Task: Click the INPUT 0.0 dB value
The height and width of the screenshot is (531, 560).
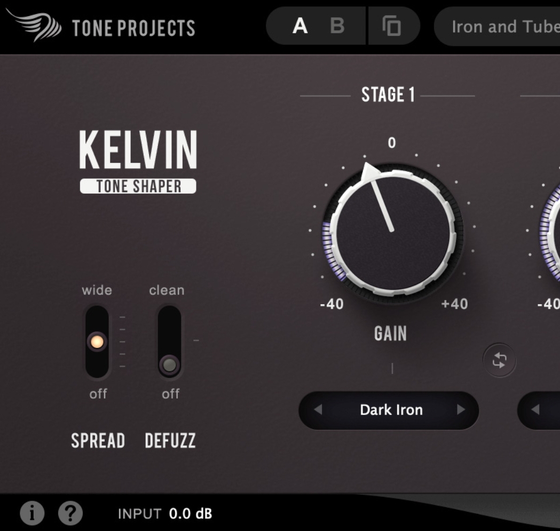Action: 191,514
